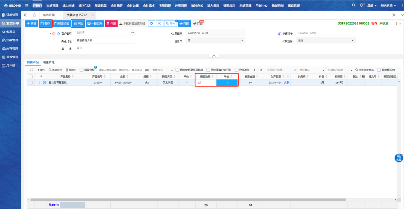Open the 客服 customer service floating button

(x=399, y=157)
